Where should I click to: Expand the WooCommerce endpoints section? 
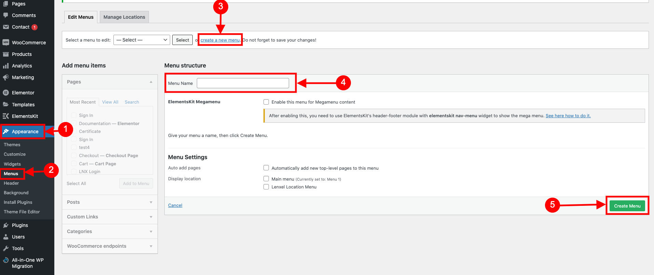pyautogui.click(x=110, y=246)
